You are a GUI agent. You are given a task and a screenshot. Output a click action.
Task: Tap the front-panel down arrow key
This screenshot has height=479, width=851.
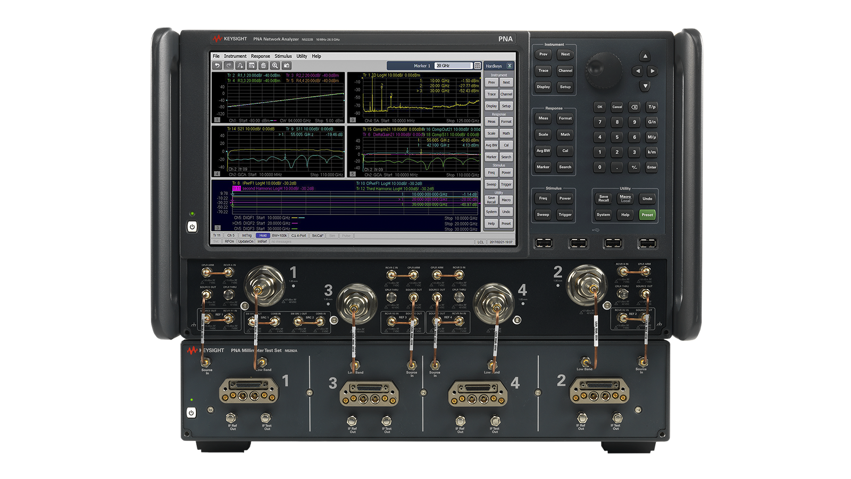[x=645, y=86]
